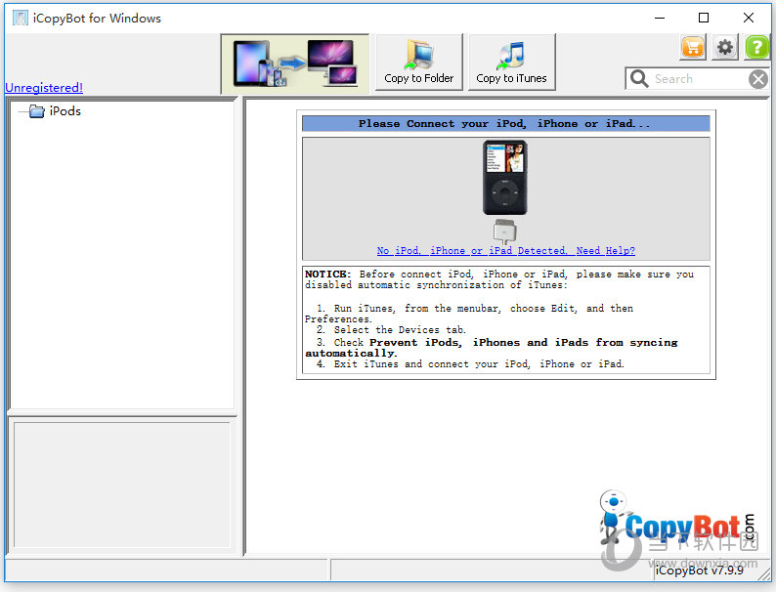
Task: Click inside the Search field
Action: [x=699, y=78]
